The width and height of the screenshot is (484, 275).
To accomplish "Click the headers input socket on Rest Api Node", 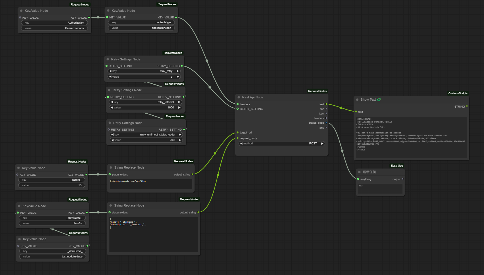I will click(238, 104).
